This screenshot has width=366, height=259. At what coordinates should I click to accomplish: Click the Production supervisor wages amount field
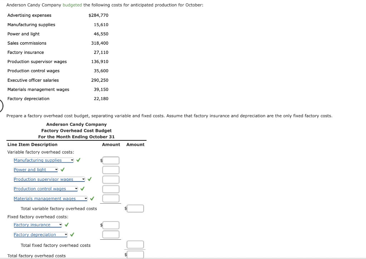coord(111,179)
